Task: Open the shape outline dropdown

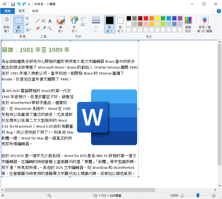Action: (84, 19)
